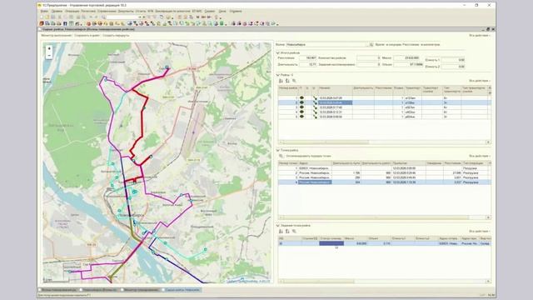
Task: Click the Статус точки cell in the tasks row
Action: [331, 243]
